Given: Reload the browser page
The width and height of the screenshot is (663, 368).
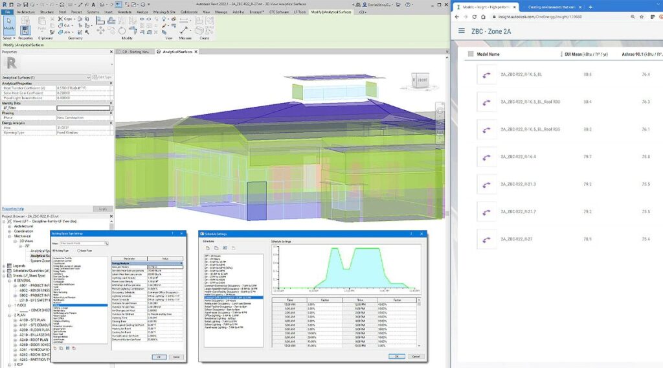Looking at the screenshot, I should point(474,17).
